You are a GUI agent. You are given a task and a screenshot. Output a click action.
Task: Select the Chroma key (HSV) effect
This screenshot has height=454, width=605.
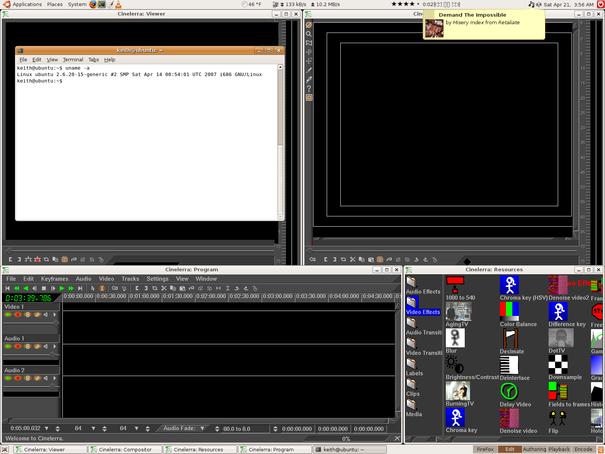523,288
